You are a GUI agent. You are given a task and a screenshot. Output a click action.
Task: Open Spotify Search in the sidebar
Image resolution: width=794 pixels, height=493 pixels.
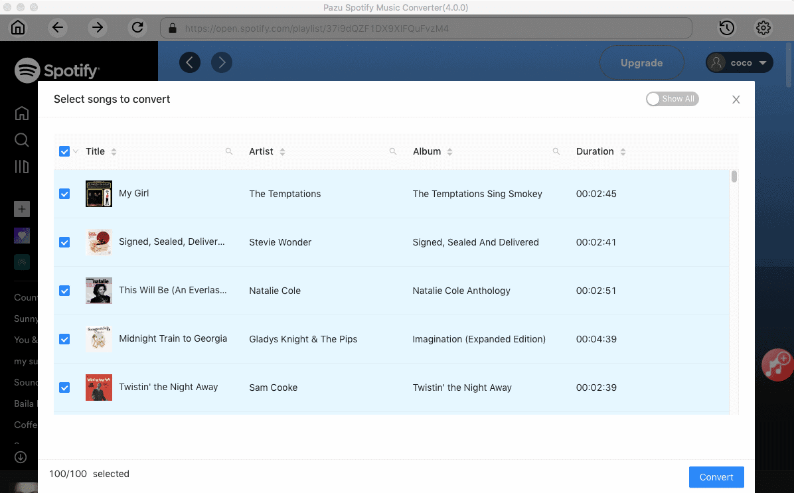click(x=22, y=140)
